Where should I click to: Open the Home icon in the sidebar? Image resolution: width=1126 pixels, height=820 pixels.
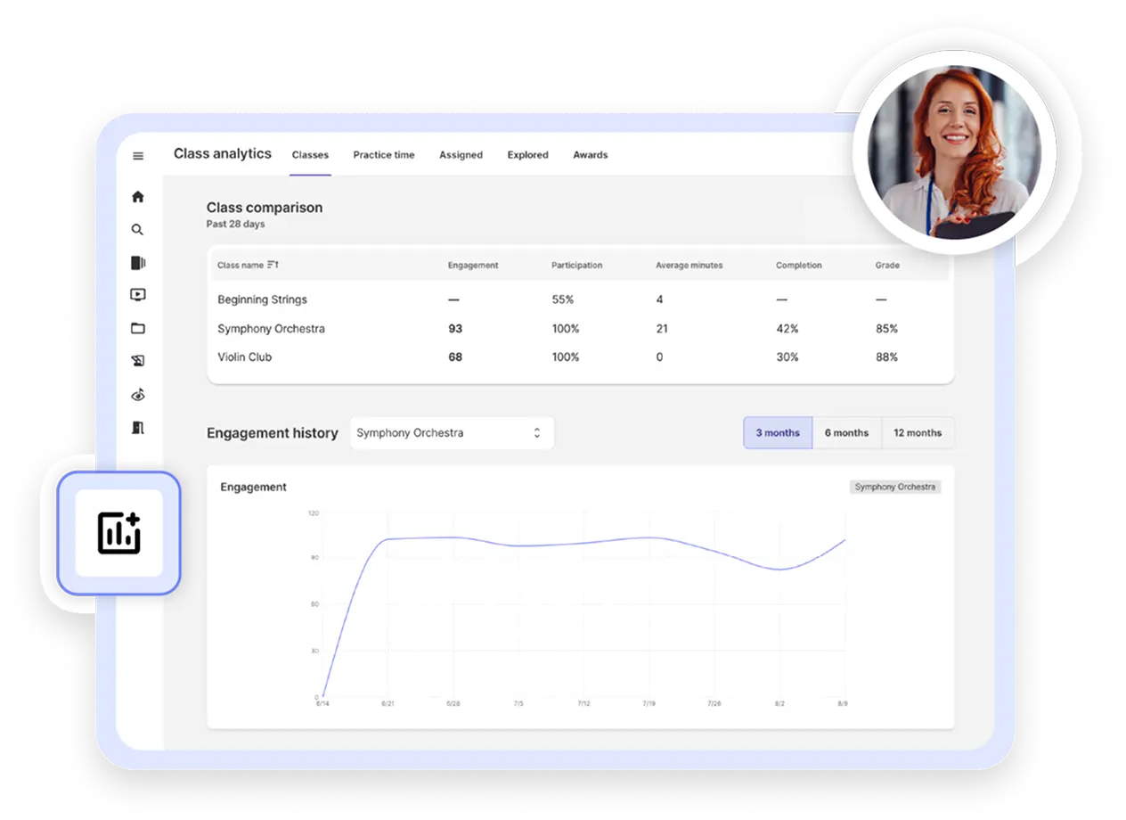[x=138, y=196]
